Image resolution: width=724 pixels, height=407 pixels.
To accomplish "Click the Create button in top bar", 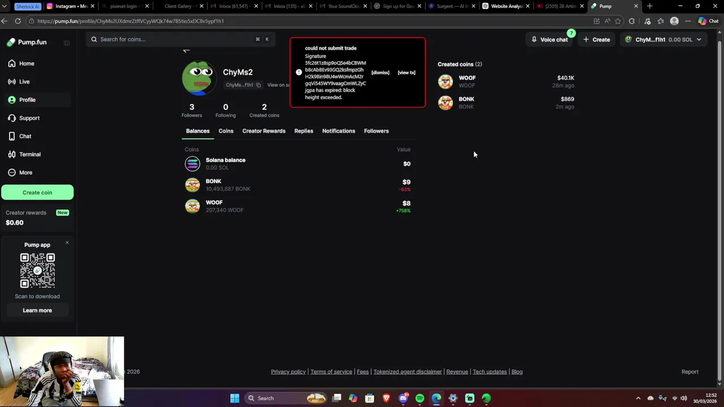I will pyautogui.click(x=597, y=40).
